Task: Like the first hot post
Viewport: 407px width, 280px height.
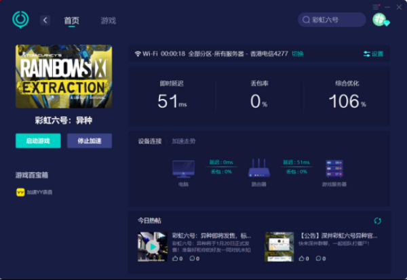Action: [x=175, y=259]
